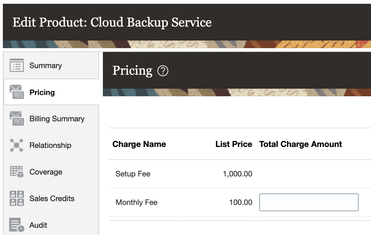Open the Billing Summary tab label
371x235 pixels.
pyautogui.click(x=57, y=119)
